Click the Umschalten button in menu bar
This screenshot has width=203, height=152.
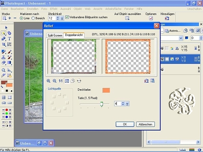194,9
